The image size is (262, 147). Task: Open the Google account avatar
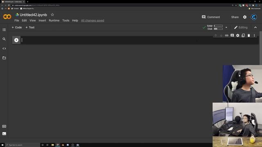pyautogui.click(x=254, y=17)
